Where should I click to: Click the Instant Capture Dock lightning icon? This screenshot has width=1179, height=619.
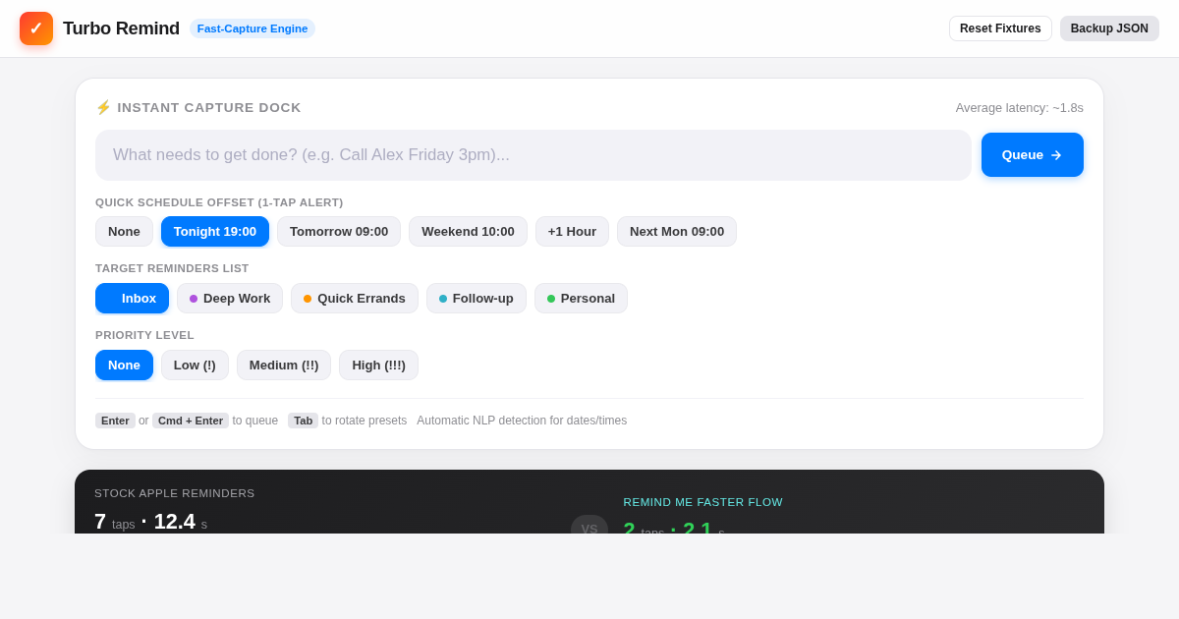click(x=103, y=107)
